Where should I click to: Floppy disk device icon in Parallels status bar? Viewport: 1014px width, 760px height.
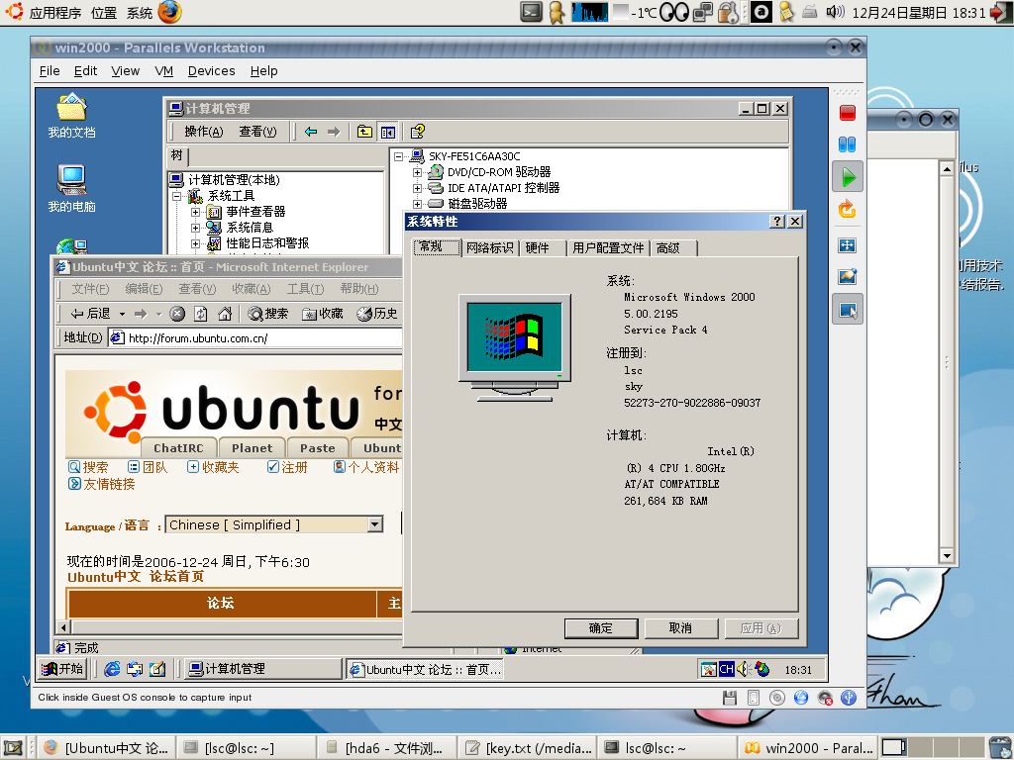point(730,698)
